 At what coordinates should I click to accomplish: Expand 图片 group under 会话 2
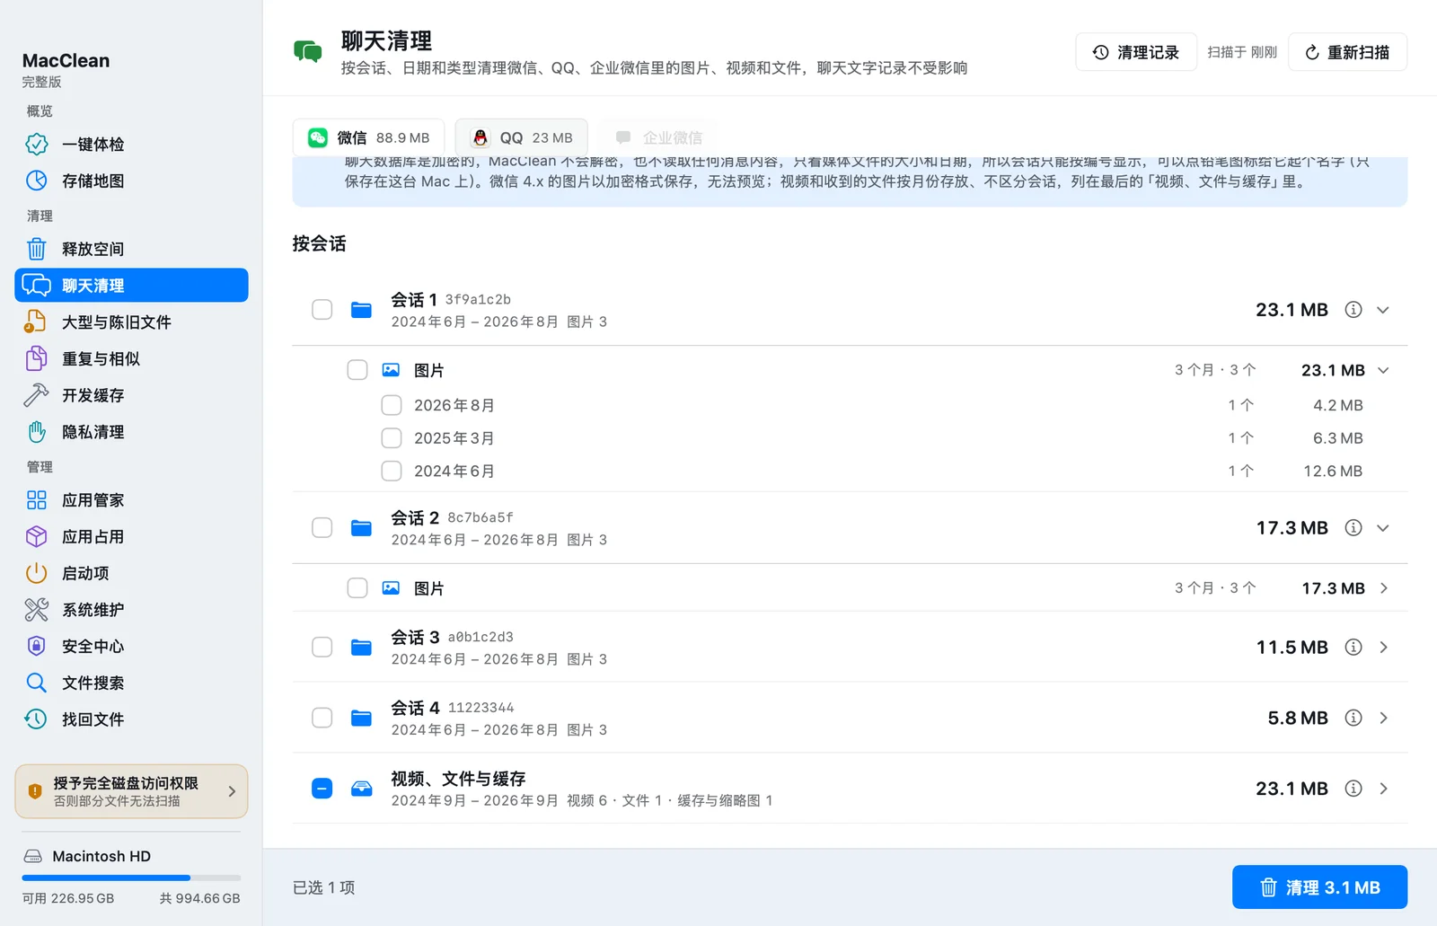pyautogui.click(x=1383, y=588)
